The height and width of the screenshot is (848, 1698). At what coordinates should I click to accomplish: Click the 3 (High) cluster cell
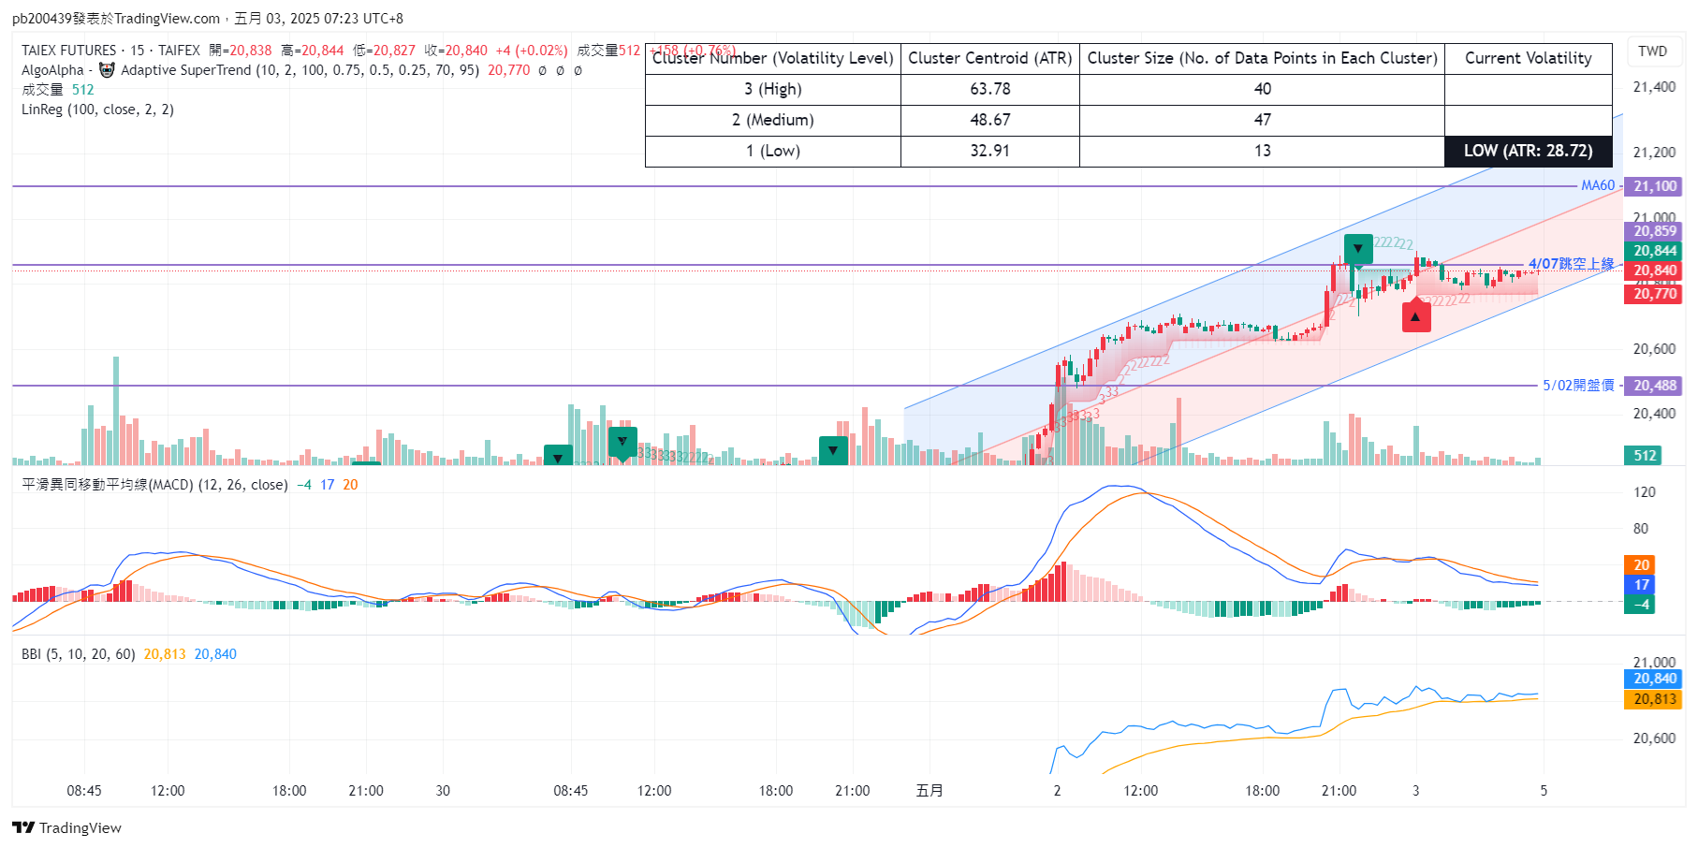point(773,89)
